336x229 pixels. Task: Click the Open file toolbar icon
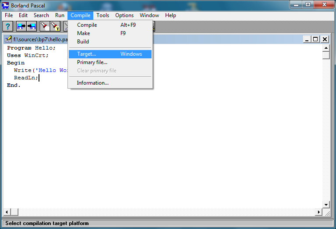(21, 26)
